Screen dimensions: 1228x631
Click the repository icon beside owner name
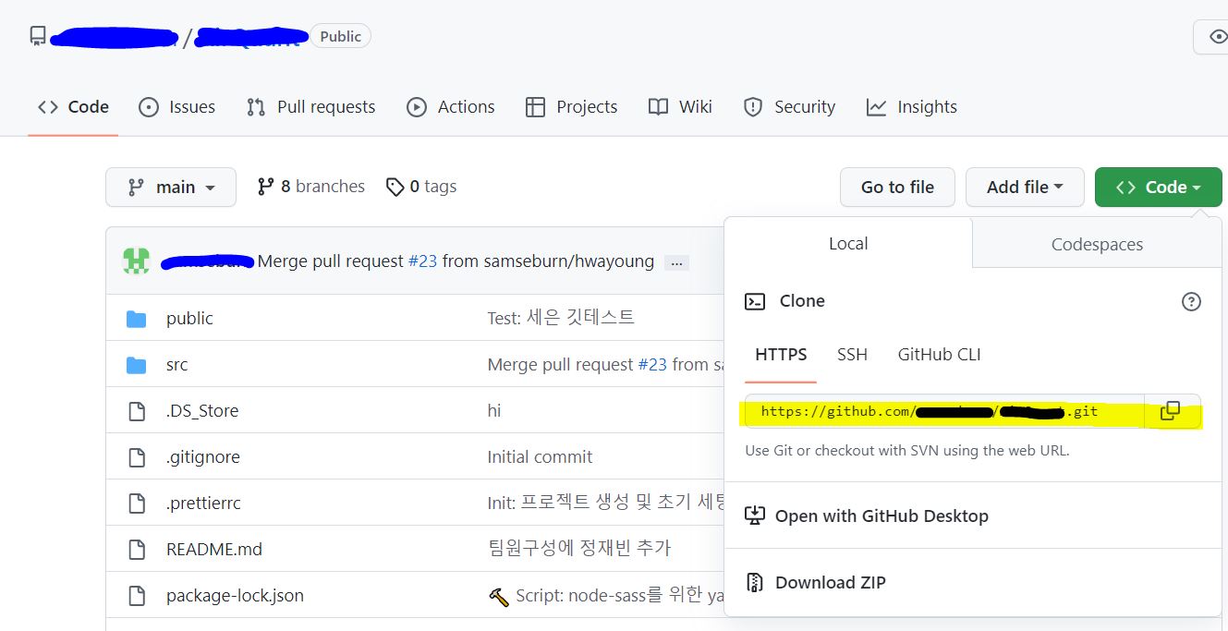[37, 36]
